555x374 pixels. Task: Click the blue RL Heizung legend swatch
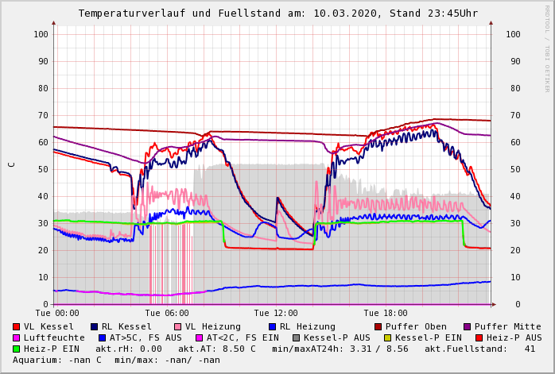(x=272, y=326)
